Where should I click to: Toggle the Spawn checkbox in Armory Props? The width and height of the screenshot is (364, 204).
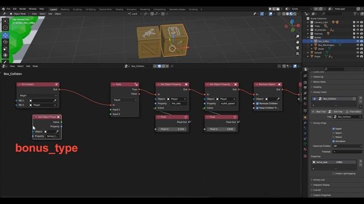[x=334, y=133]
